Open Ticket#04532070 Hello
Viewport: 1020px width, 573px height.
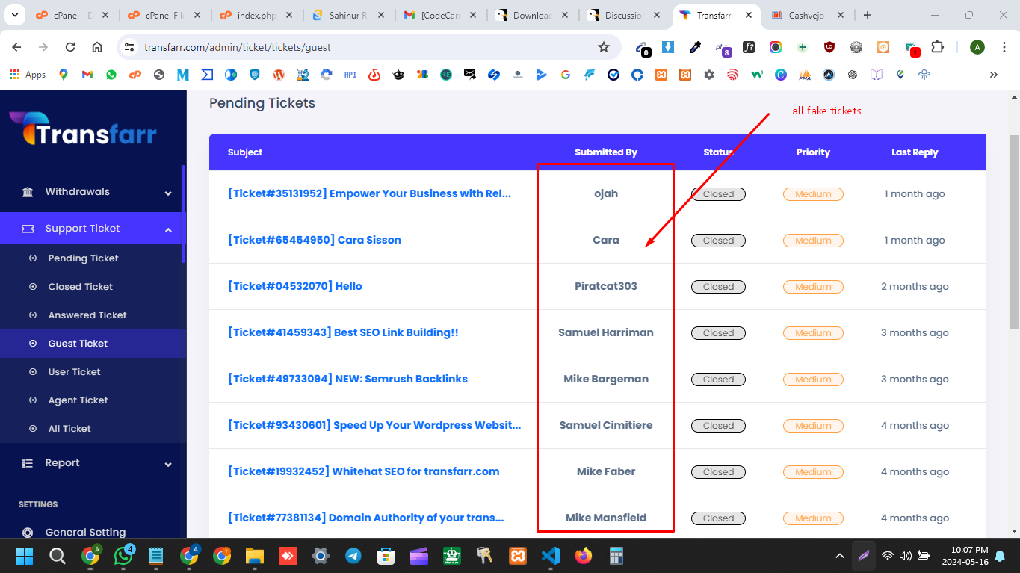pos(295,286)
